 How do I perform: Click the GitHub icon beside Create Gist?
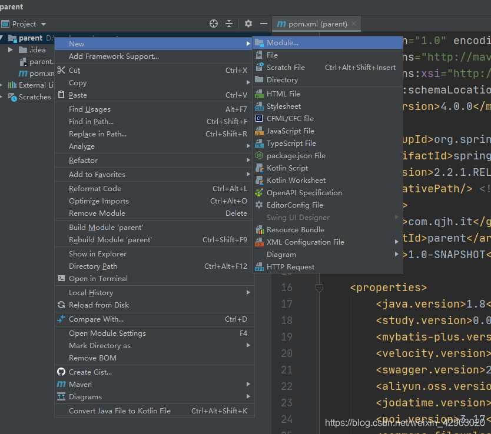(61, 372)
